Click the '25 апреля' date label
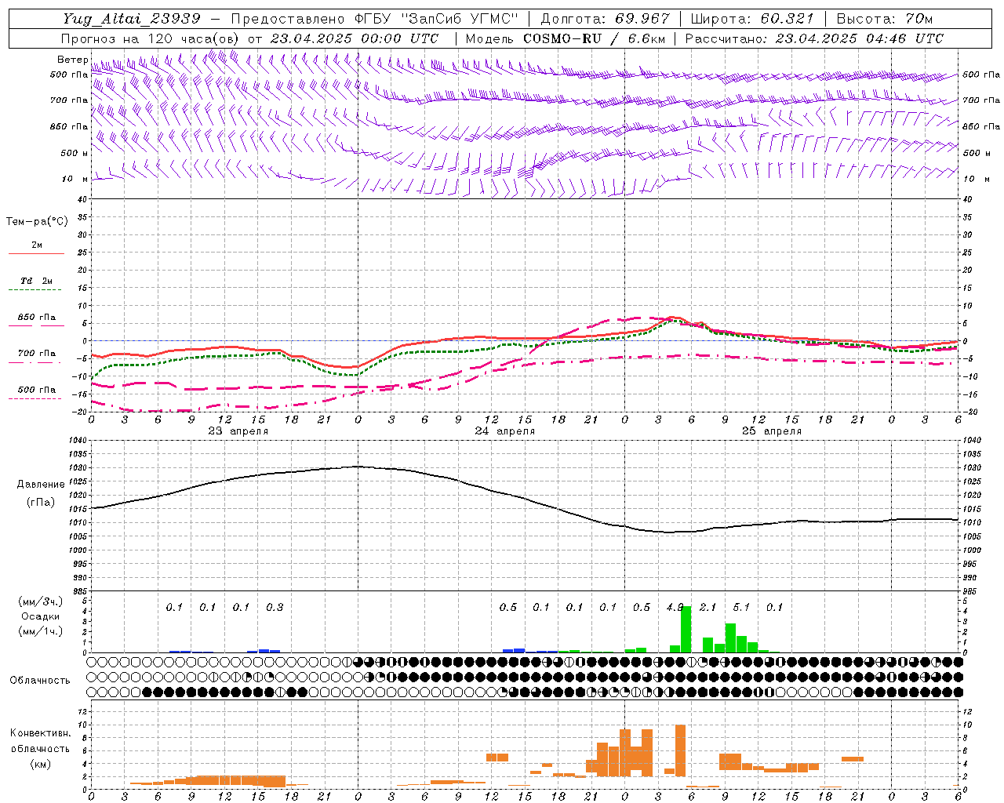This screenshot has width=1004, height=803. 772,431
